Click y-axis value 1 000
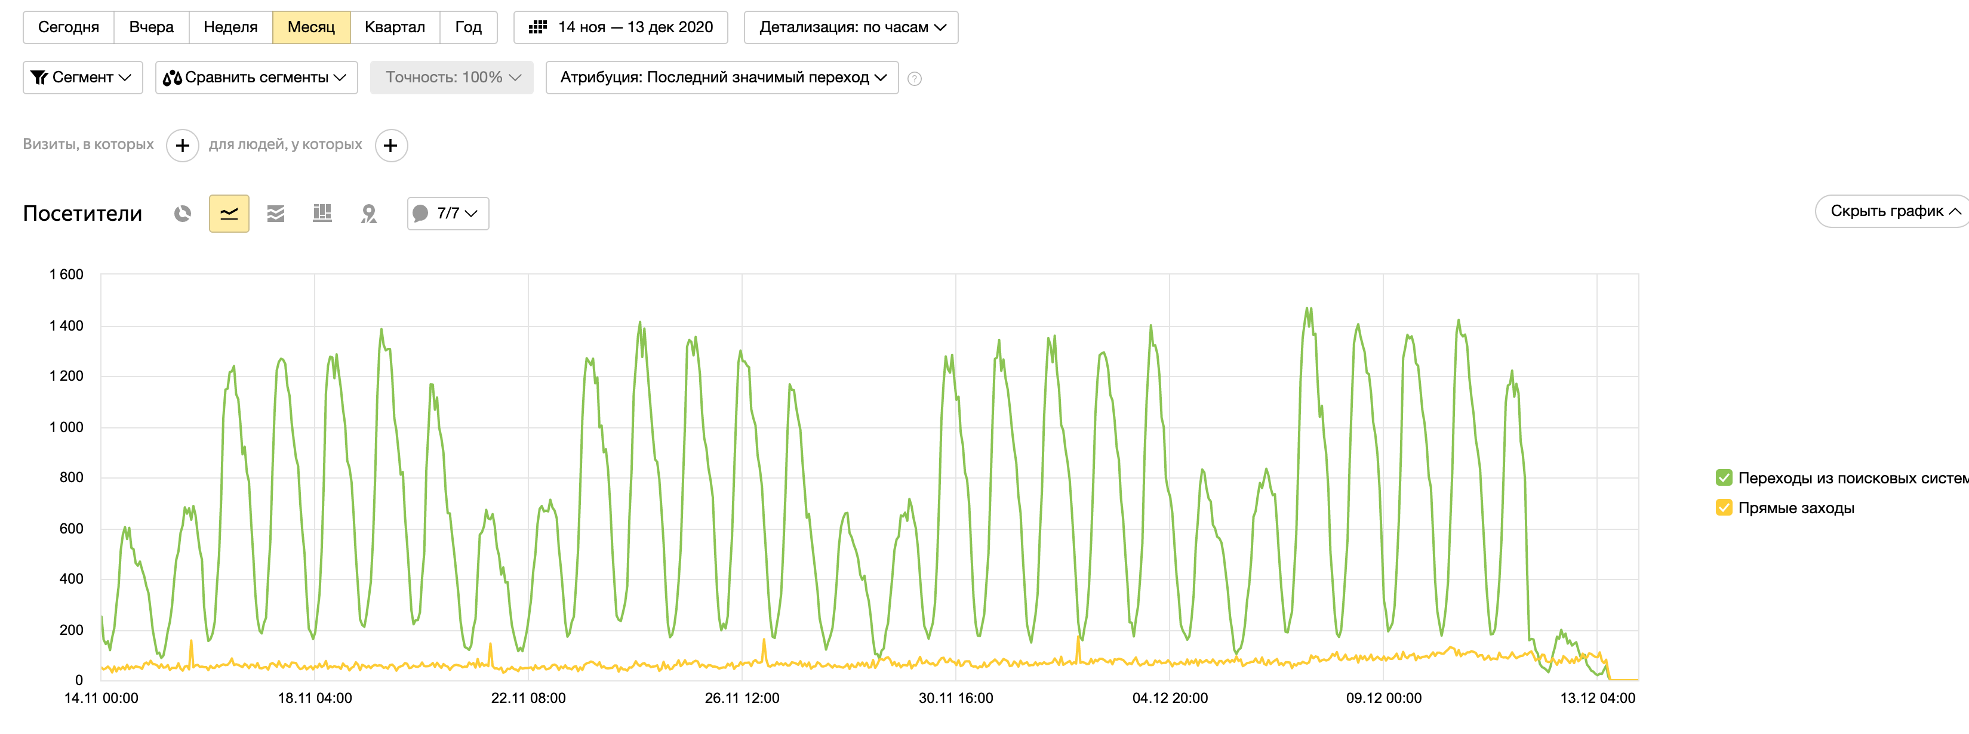The height and width of the screenshot is (734, 1969). [66, 428]
